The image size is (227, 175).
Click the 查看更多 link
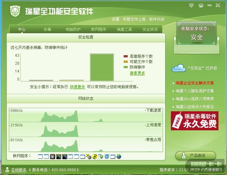137,73
